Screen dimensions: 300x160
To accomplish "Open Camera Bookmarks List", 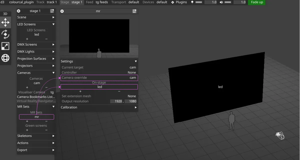I will [x=36, y=97].
